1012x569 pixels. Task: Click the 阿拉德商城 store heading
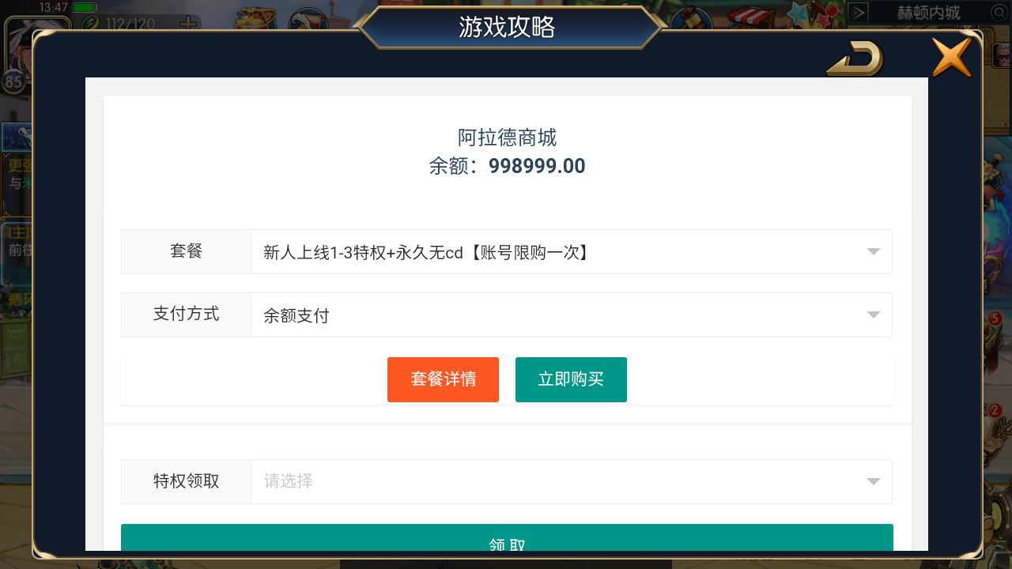pyautogui.click(x=508, y=138)
